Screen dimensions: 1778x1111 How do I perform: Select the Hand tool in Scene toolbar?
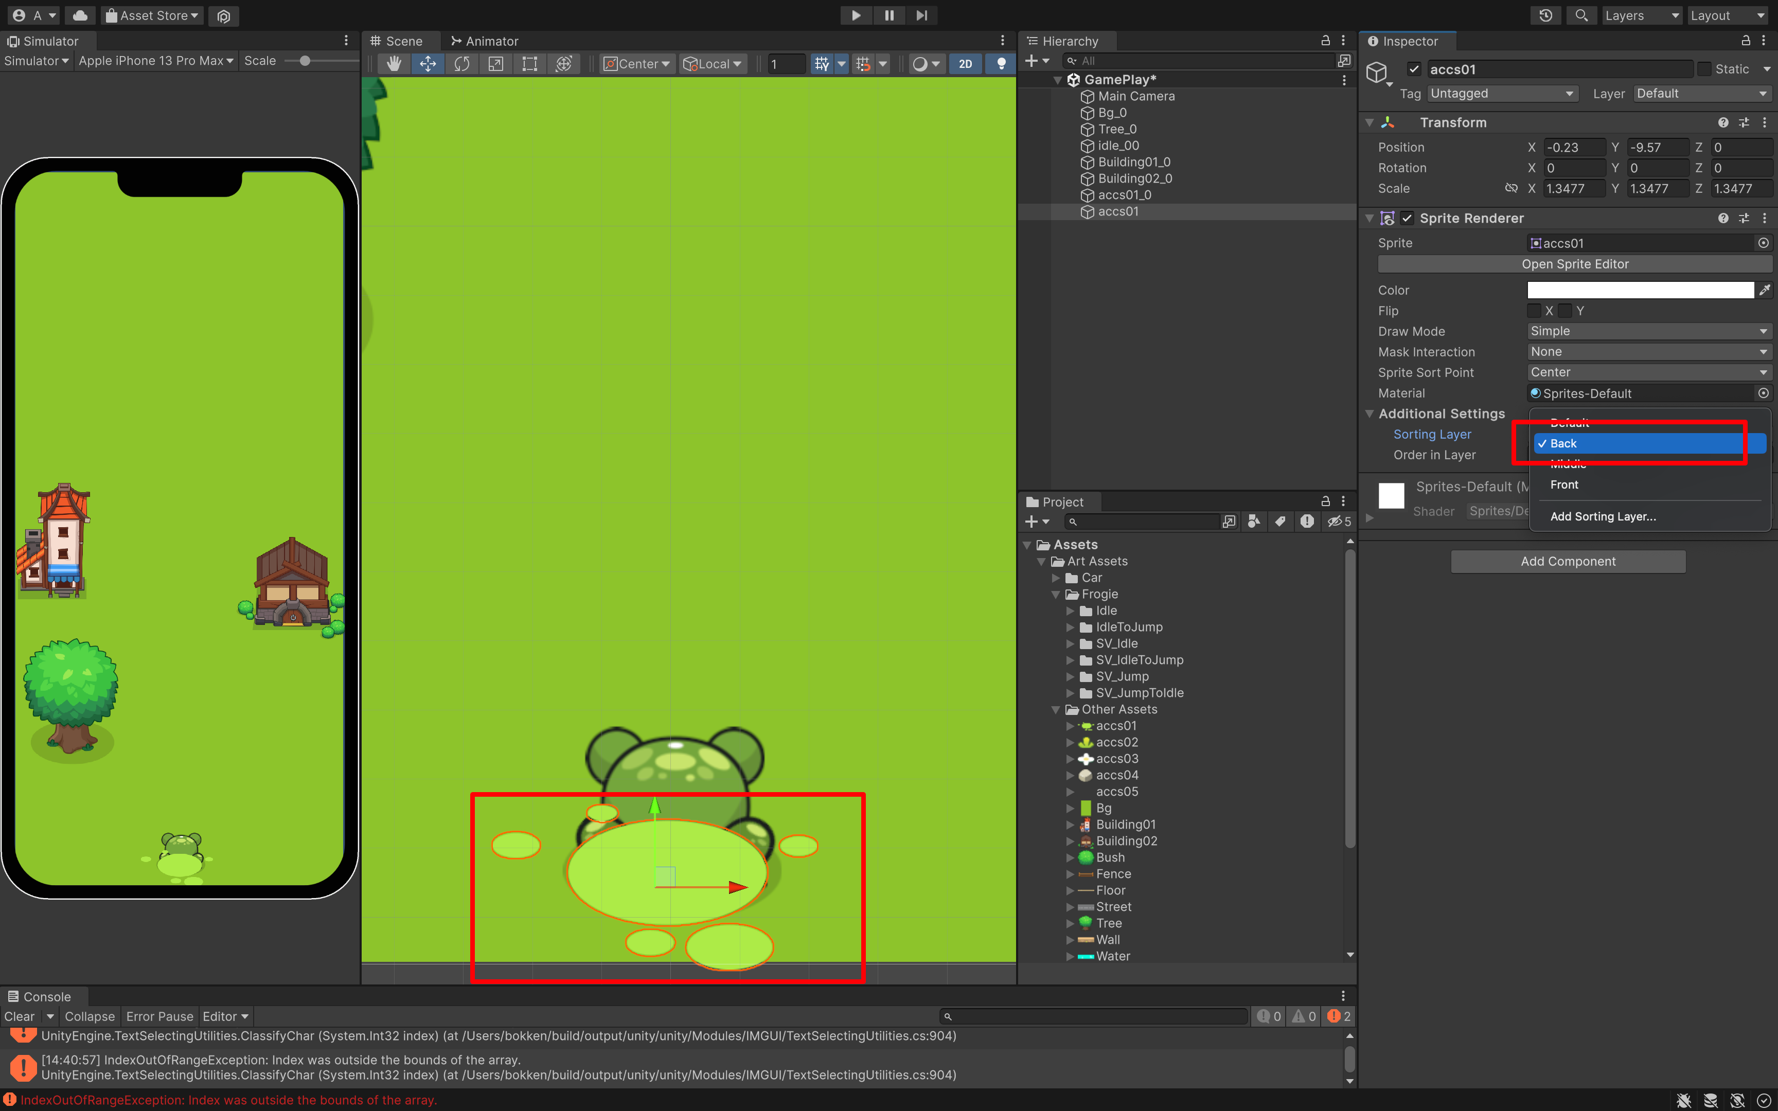click(394, 64)
